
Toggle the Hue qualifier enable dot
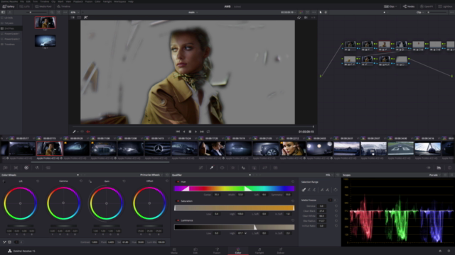pos(178,182)
